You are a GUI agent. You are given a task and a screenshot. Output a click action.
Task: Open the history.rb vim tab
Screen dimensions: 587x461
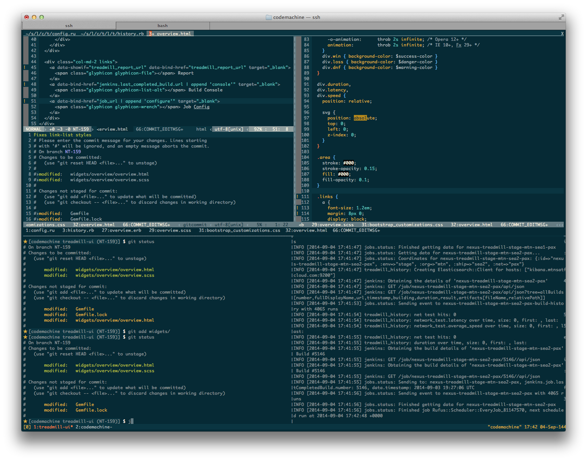point(112,34)
